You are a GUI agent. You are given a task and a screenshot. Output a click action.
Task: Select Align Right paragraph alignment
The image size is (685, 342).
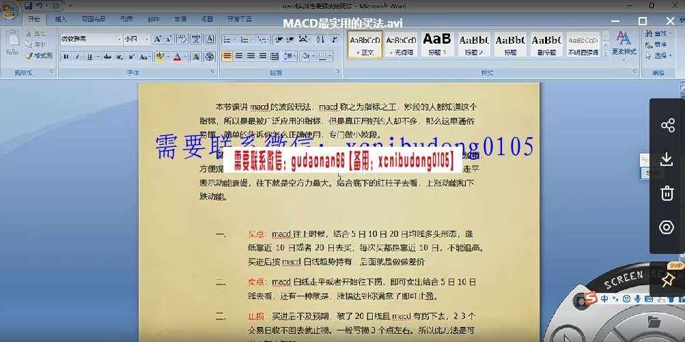[251, 57]
